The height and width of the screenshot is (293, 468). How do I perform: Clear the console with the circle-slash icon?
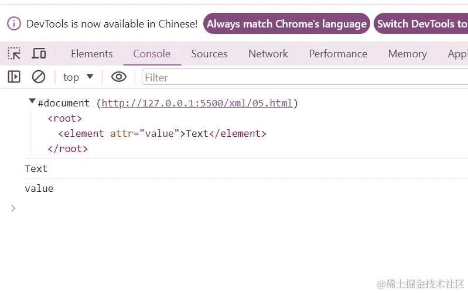pos(39,77)
